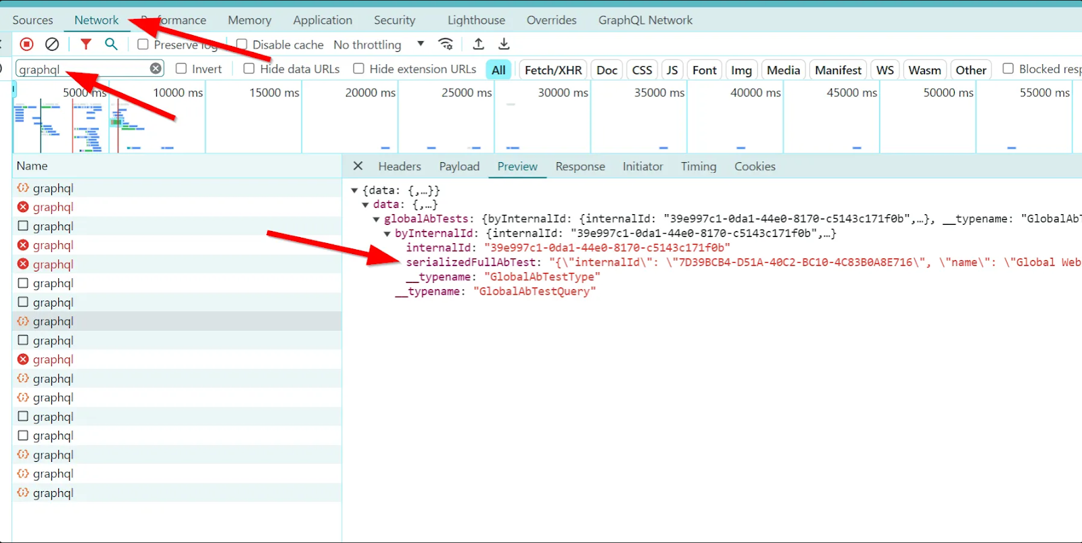1082x543 pixels.
Task: Filter by Media requests
Action: [783, 70]
